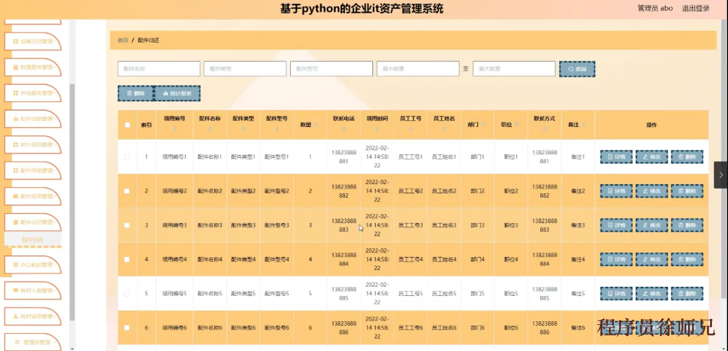The height and width of the screenshot is (351, 728).
Task: Check the box for row 领用编号6
Action: point(127,328)
